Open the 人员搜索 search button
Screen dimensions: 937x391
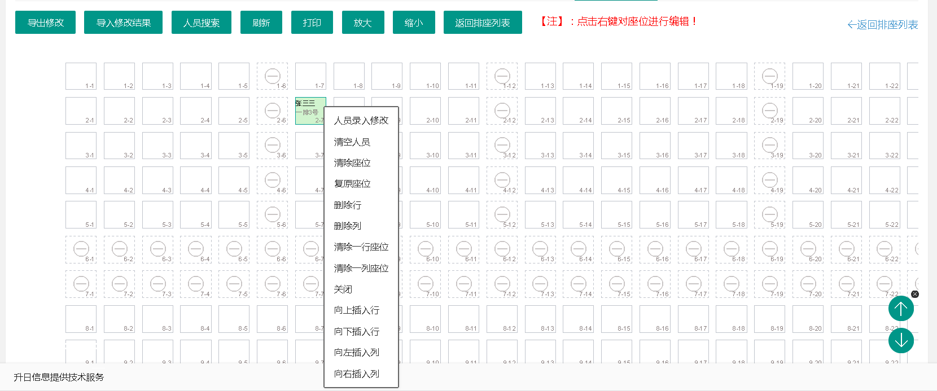click(202, 23)
